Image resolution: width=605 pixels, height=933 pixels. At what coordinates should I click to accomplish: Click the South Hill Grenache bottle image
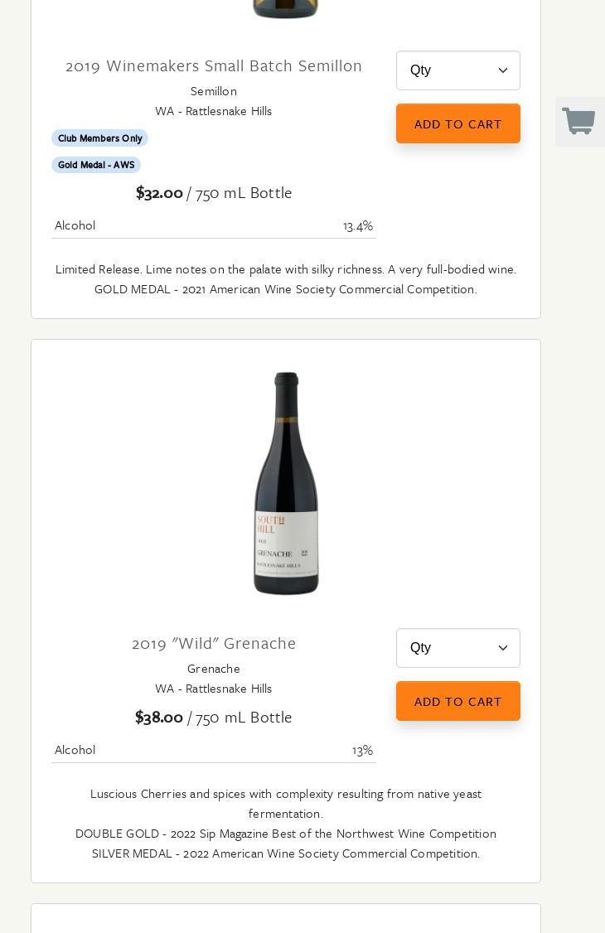(286, 484)
